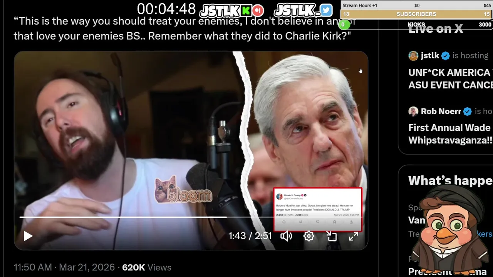The width and height of the screenshot is (493, 277).
Task: Click the What's happening heading
Action: [450, 180]
